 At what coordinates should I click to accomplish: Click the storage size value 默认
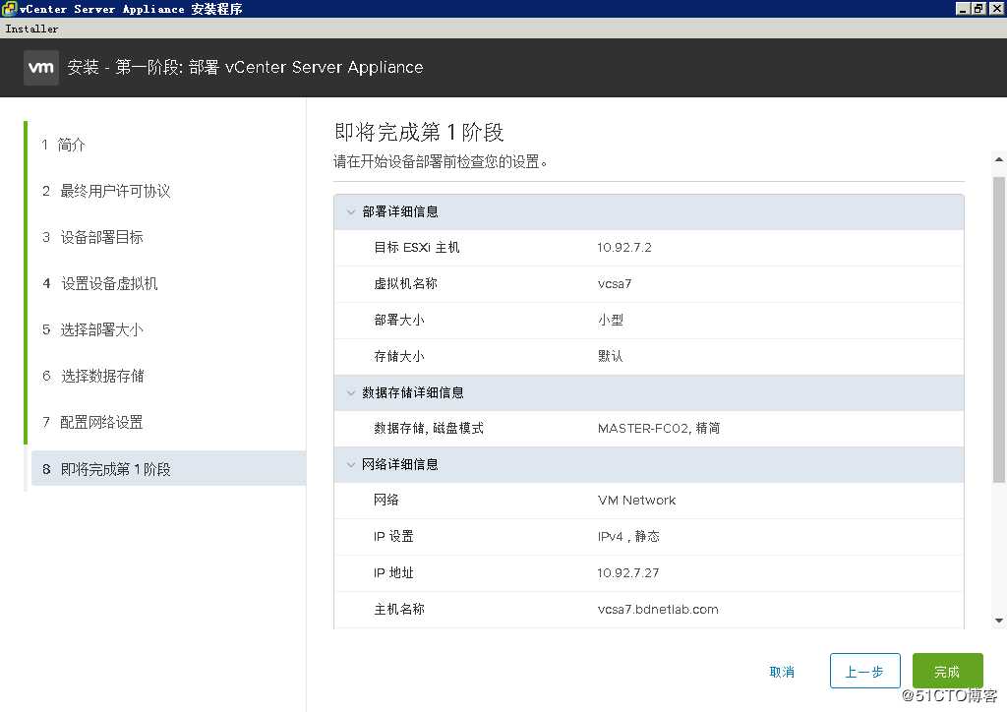(610, 356)
